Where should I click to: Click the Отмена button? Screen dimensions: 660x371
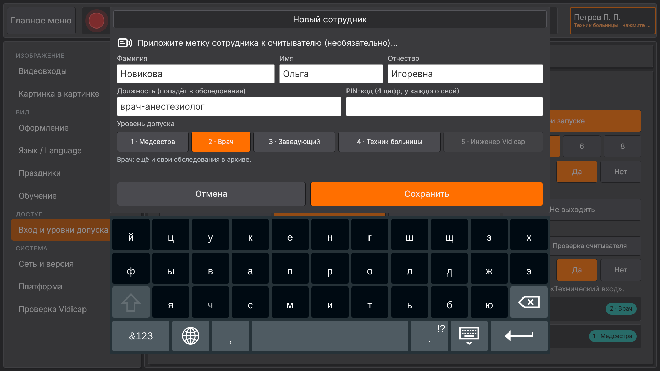point(211,194)
